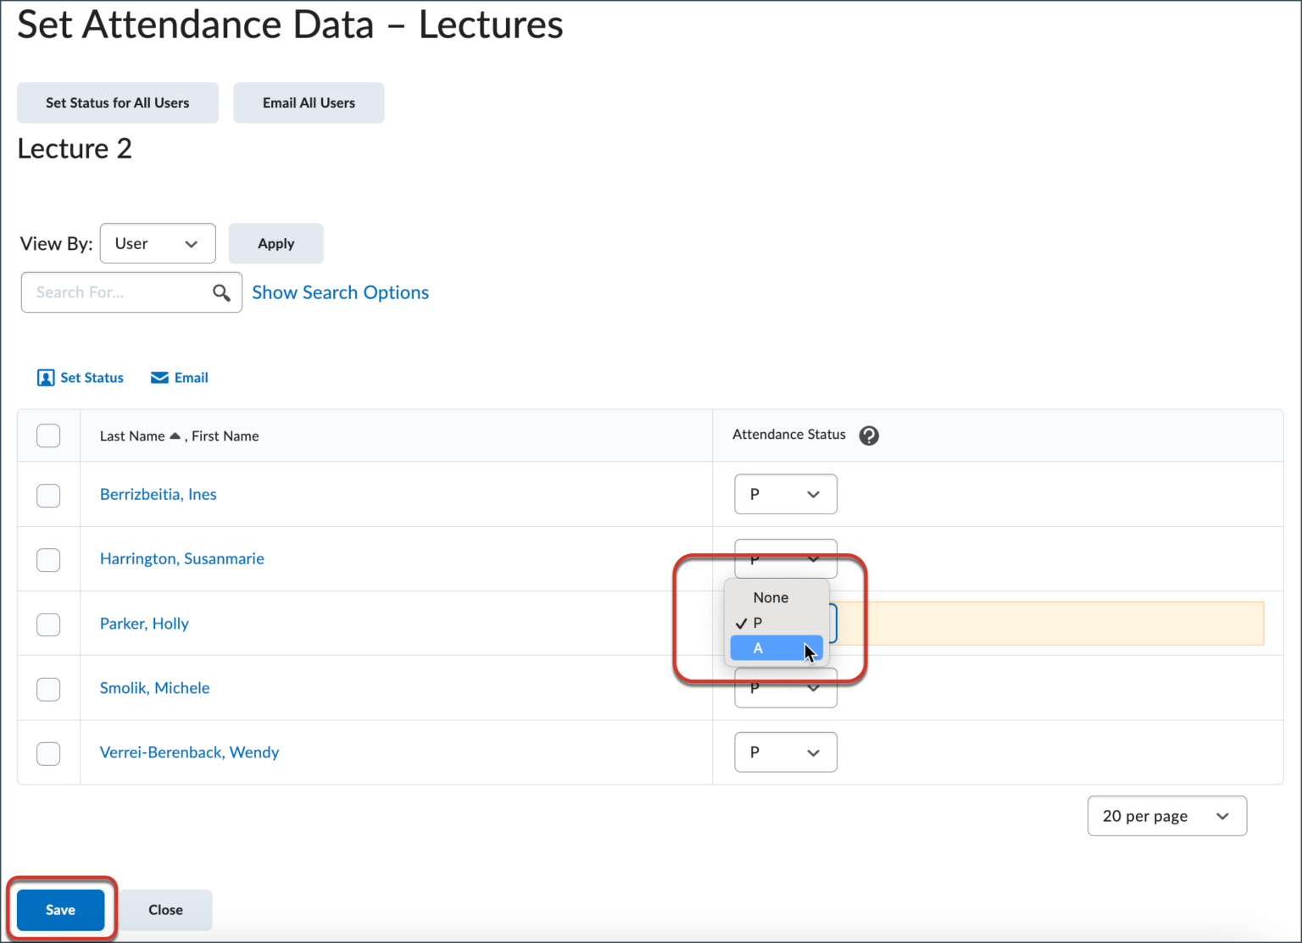
Task: Check the select-all checkbox in the table header
Action: click(x=48, y=435)
